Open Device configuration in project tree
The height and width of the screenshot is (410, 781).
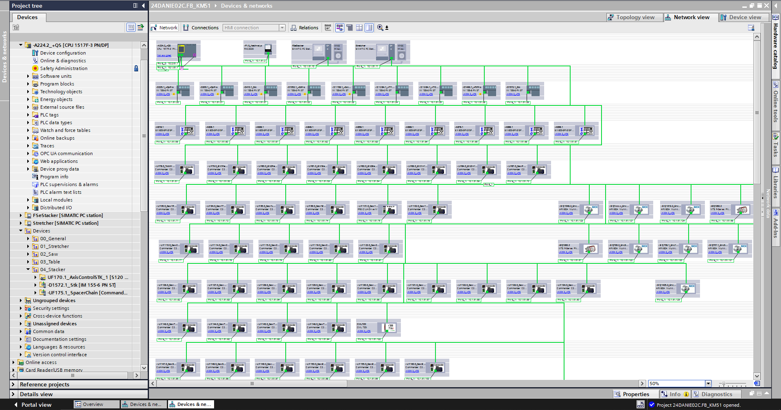[x=63, y=53]
